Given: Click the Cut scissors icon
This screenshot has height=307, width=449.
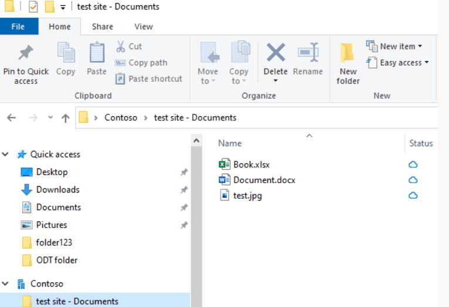Looking at the screenshot, I should pos(121,46).
